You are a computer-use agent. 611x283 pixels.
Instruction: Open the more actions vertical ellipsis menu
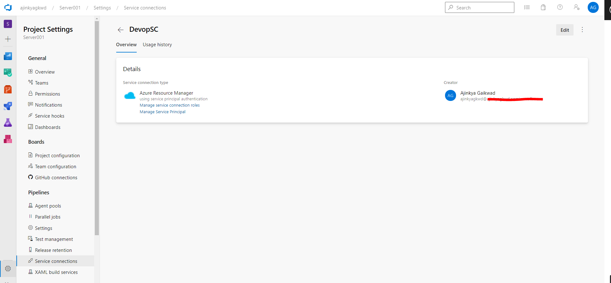click(x=582, y=30)
